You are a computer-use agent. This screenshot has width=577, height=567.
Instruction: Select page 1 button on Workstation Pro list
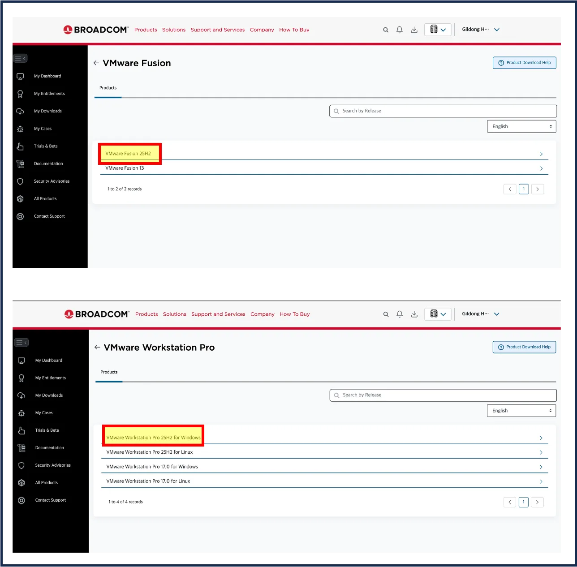click(x=524, y=502)
